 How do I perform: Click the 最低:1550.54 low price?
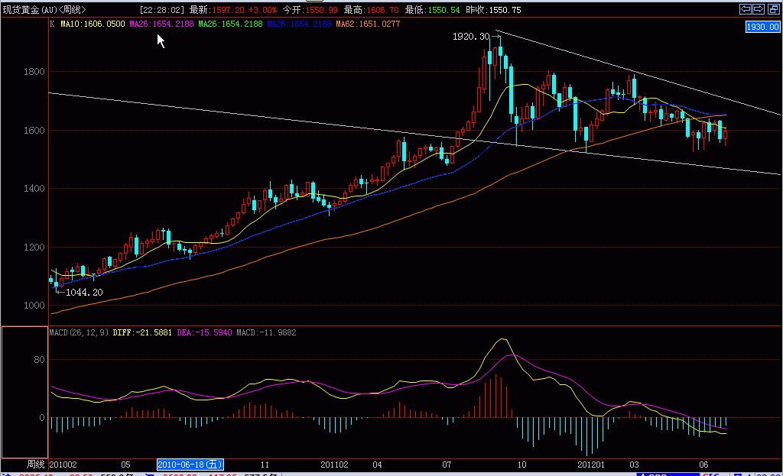click(x=432, y=10)
